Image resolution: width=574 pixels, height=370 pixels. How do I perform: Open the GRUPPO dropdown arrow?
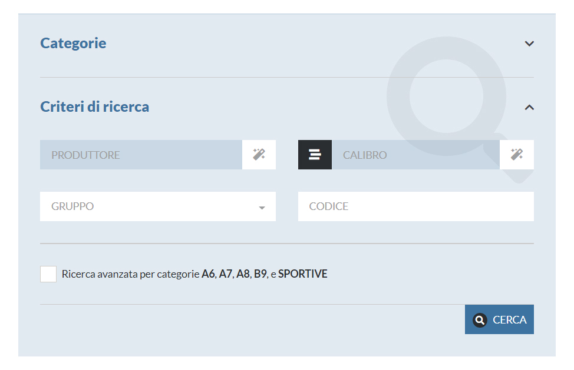[262, 208]
